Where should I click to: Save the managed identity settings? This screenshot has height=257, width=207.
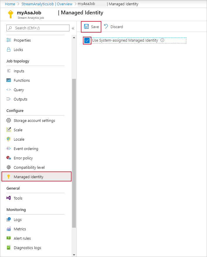[91, 26]
